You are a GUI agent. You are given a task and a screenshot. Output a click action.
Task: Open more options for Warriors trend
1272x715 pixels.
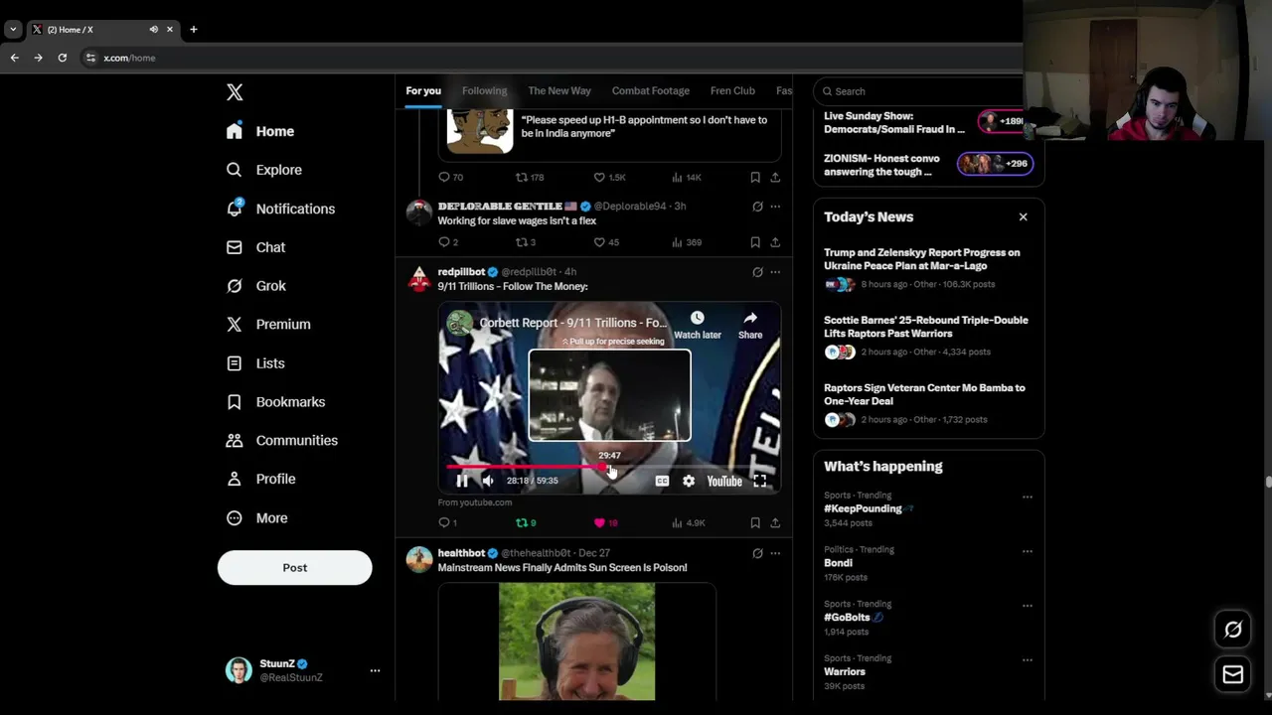(x=1028, y=660)
